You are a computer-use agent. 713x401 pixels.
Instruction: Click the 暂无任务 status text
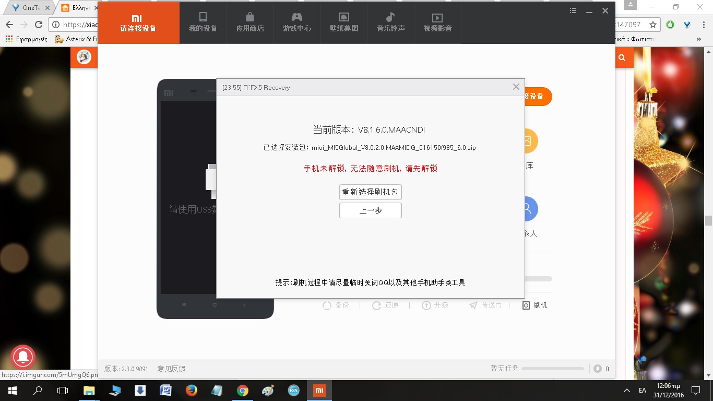tap(505, 369)
